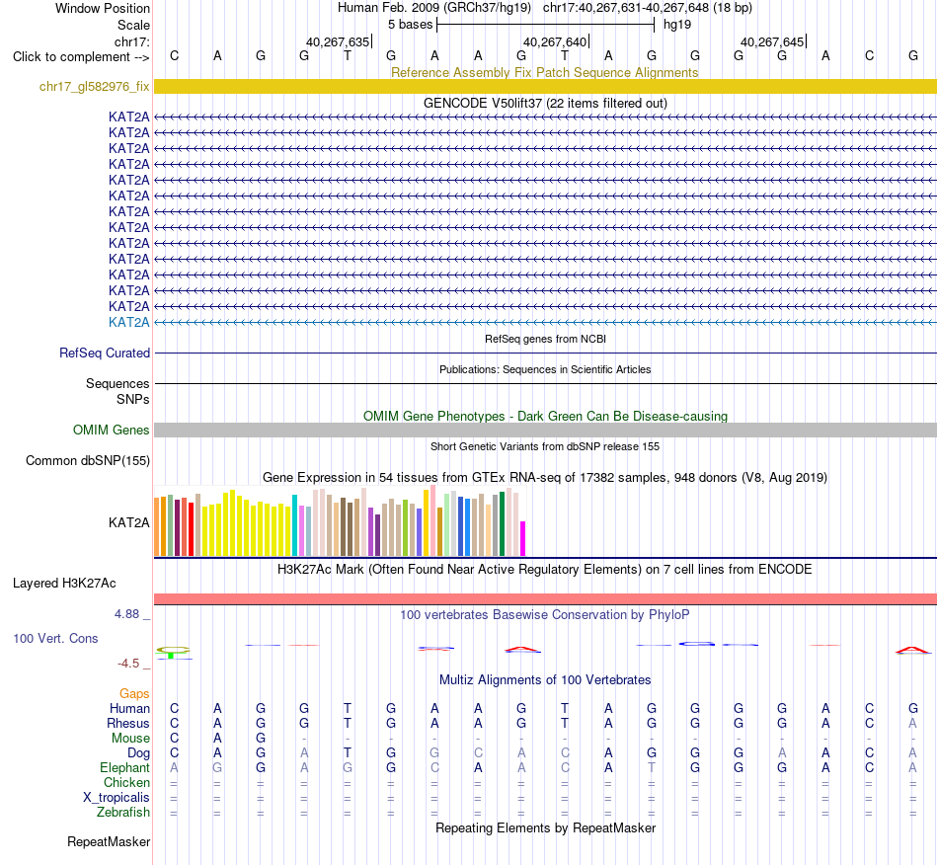Click the 'Sequences' track label
This screenshot has width=938, height=865.
(x=117, y=383)
